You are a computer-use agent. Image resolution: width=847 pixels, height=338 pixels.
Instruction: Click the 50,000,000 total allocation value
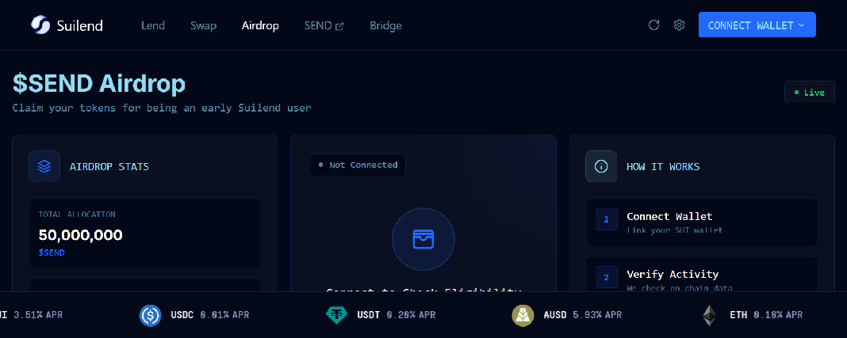(80, 235)
